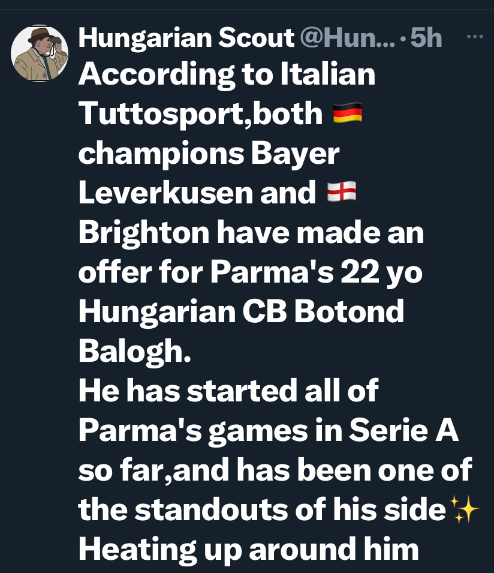Click the name 'Balogh.' in the tweet

[x=135, y=351]
